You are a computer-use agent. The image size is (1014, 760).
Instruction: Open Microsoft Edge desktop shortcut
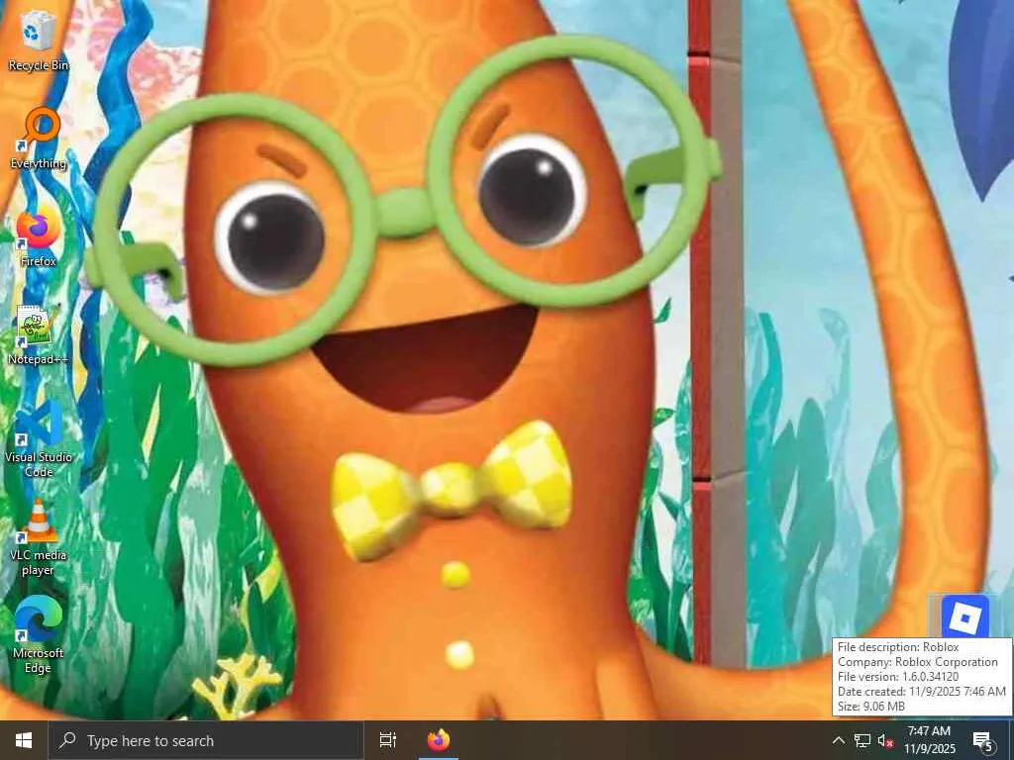(38, 636)
